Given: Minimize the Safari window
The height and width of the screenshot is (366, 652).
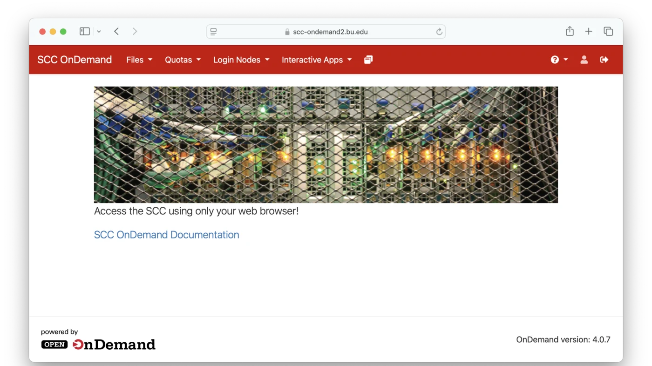Looking at the screenshot, I should 53,32.
